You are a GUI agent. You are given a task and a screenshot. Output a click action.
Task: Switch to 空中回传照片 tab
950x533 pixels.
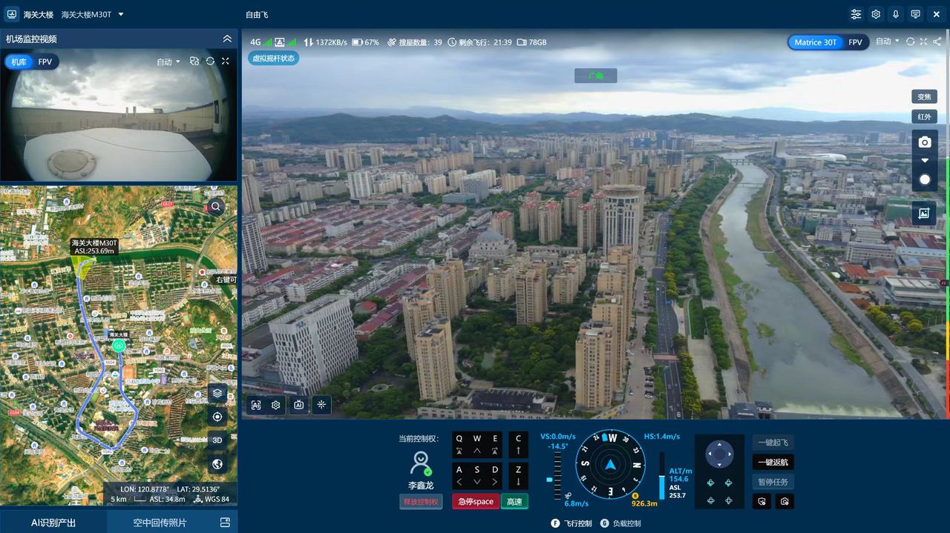(160, 523)
